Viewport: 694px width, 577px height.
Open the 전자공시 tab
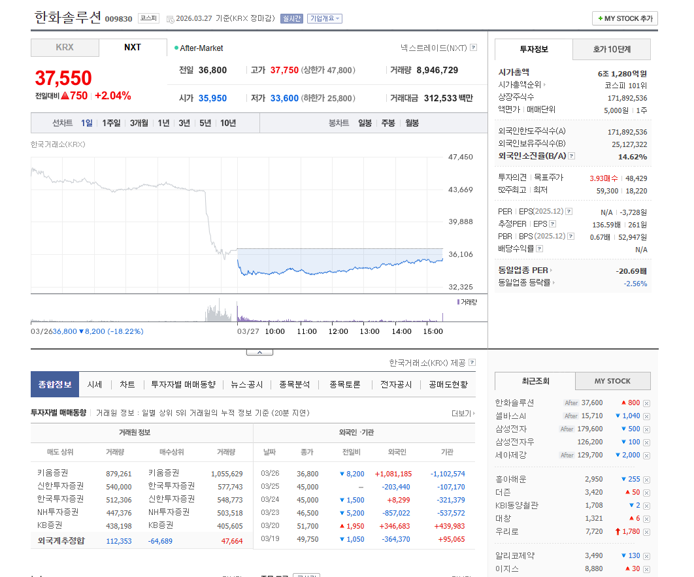[396, 384]
